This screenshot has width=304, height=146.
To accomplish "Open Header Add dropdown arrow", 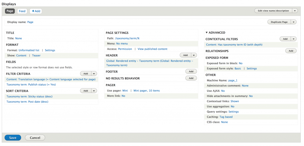I will [x=194, y=55].
